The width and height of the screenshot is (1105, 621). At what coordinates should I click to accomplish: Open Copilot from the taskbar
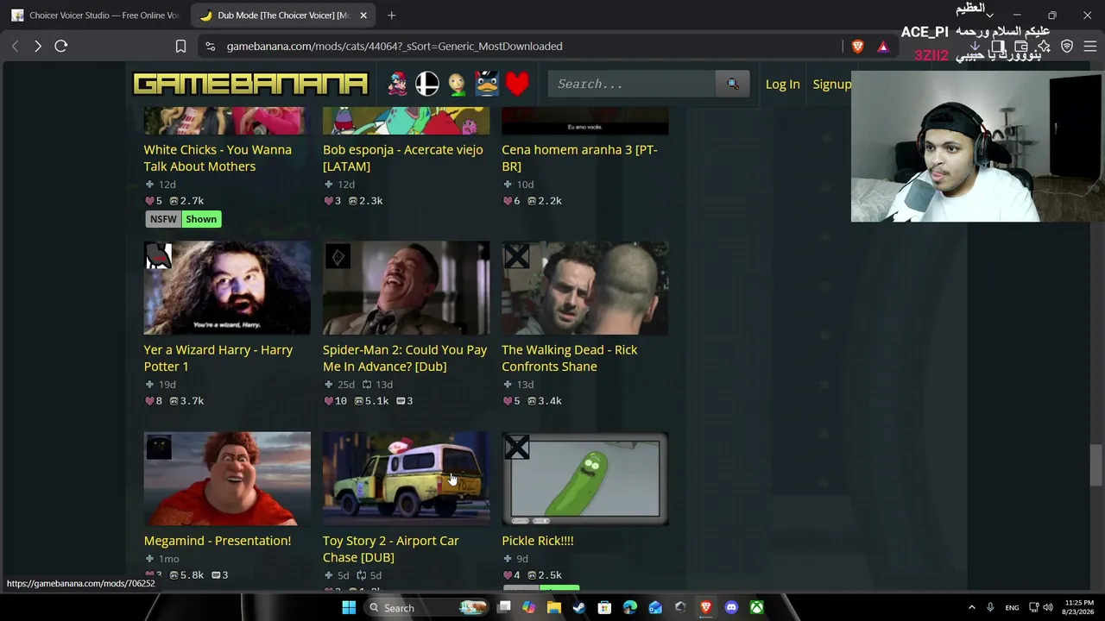point(528,607)
